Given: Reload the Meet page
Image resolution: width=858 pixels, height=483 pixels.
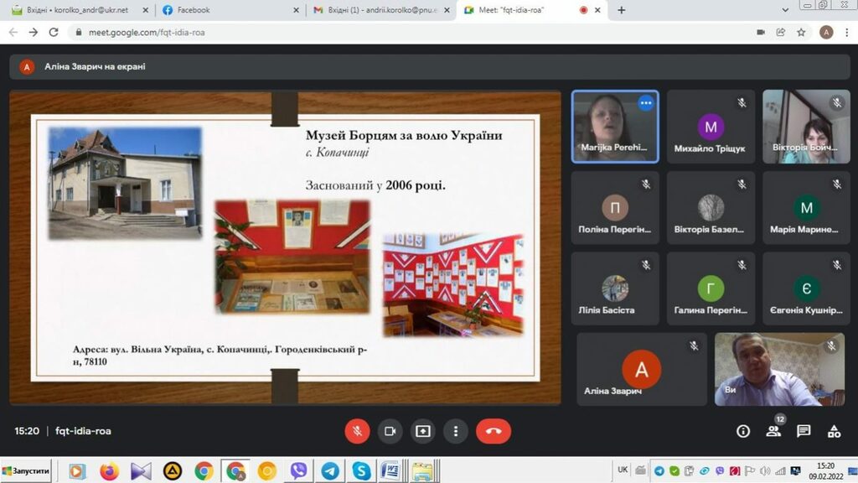Looking at the screenshot, I should coord(54,32).
